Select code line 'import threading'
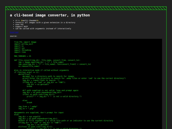 coord(23,50)
